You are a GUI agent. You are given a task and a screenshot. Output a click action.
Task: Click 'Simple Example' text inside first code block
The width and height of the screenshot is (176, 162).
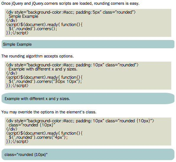pyautogui.click(x=23, y=16)
